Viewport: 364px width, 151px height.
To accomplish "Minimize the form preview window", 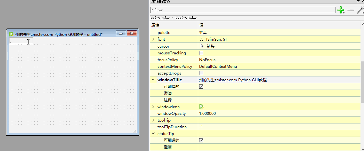I will 121,34.
